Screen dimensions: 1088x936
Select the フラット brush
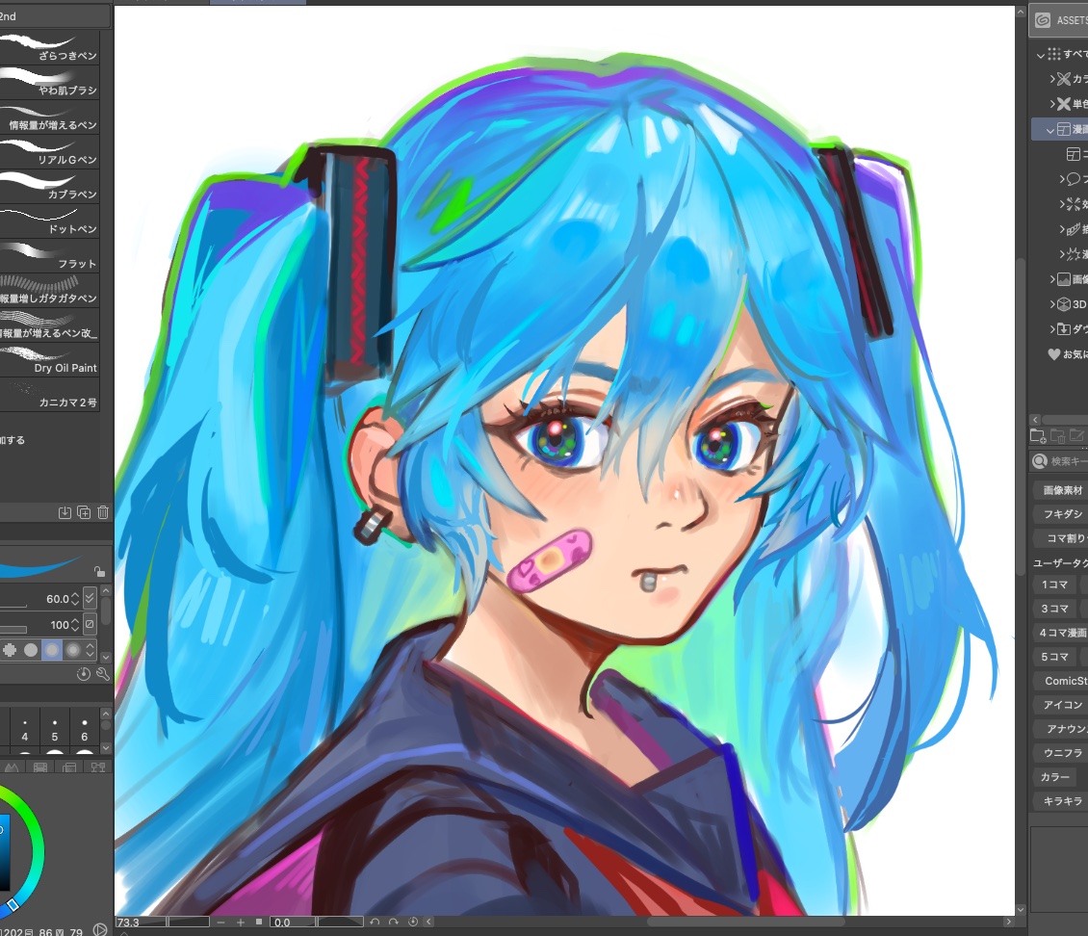point(50,255)
